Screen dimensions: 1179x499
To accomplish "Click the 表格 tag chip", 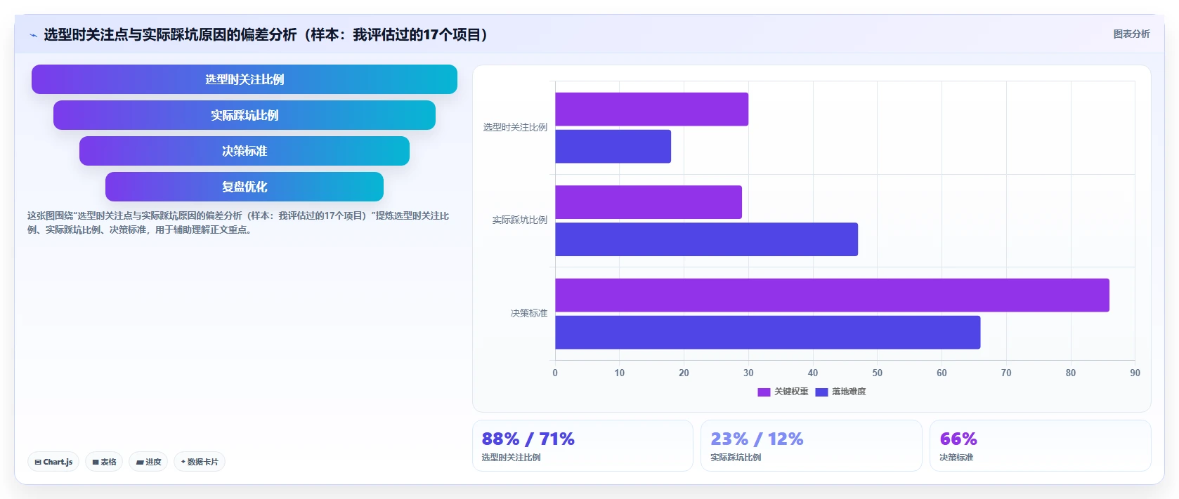I will point(104,462).
